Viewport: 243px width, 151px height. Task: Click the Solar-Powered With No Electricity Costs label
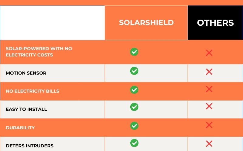pos(39,52)
